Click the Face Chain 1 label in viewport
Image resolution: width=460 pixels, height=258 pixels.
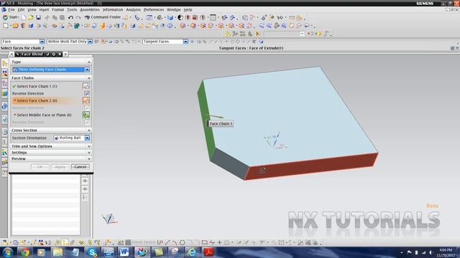[221, 123]
